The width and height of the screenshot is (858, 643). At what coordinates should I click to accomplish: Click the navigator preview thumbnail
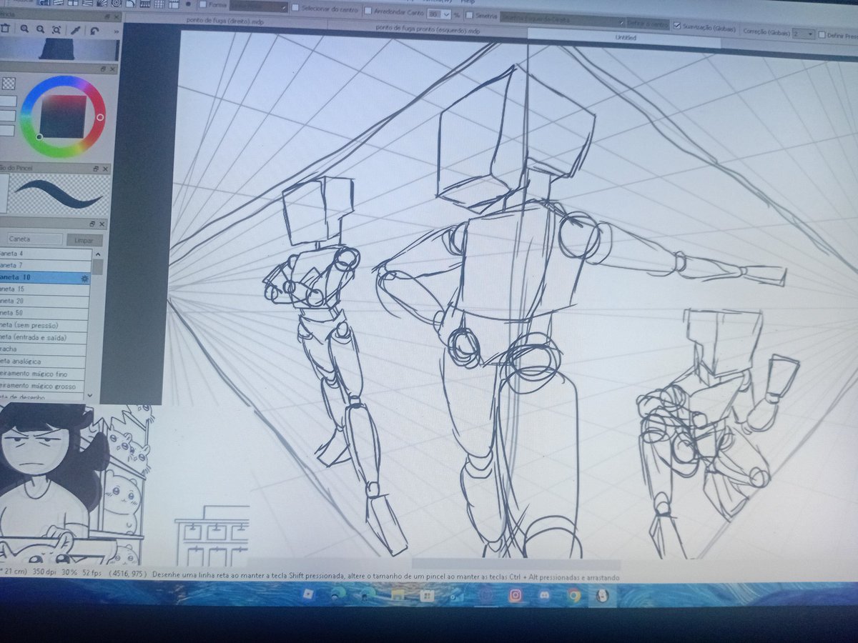point(60,50)
